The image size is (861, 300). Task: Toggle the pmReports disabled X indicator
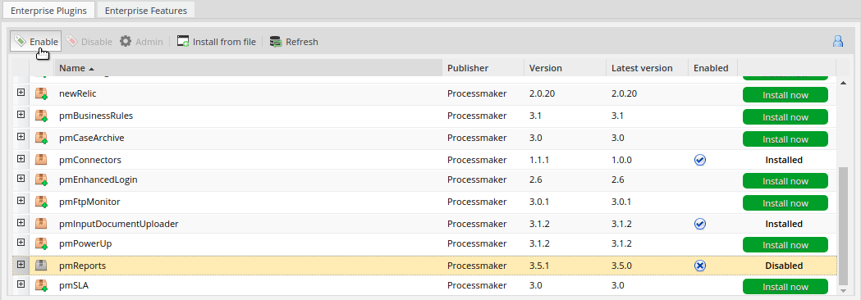700,266
